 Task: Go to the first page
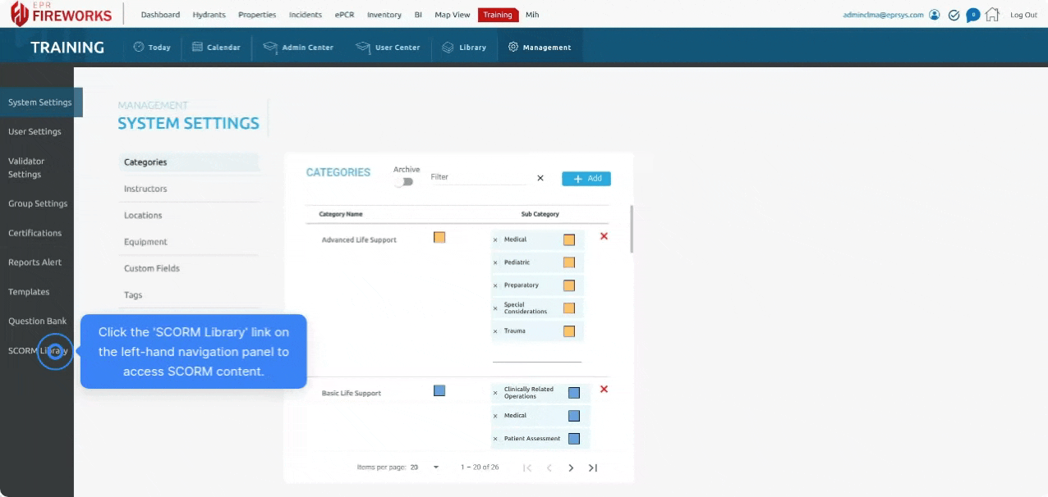coord(527,467)
